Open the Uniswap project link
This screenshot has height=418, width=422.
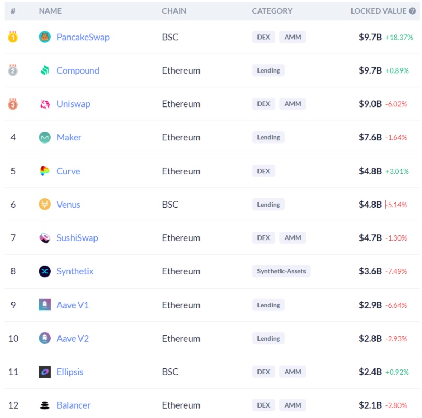74,104
